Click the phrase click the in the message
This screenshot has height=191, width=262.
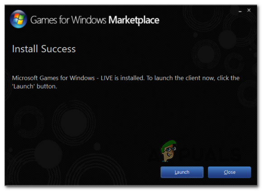click(228, 78)
